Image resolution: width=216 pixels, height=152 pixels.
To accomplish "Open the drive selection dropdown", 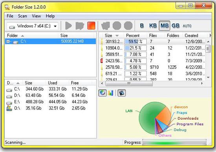I will [33, 26].
